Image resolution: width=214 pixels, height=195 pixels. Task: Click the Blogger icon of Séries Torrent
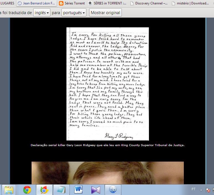click(61, 3)
